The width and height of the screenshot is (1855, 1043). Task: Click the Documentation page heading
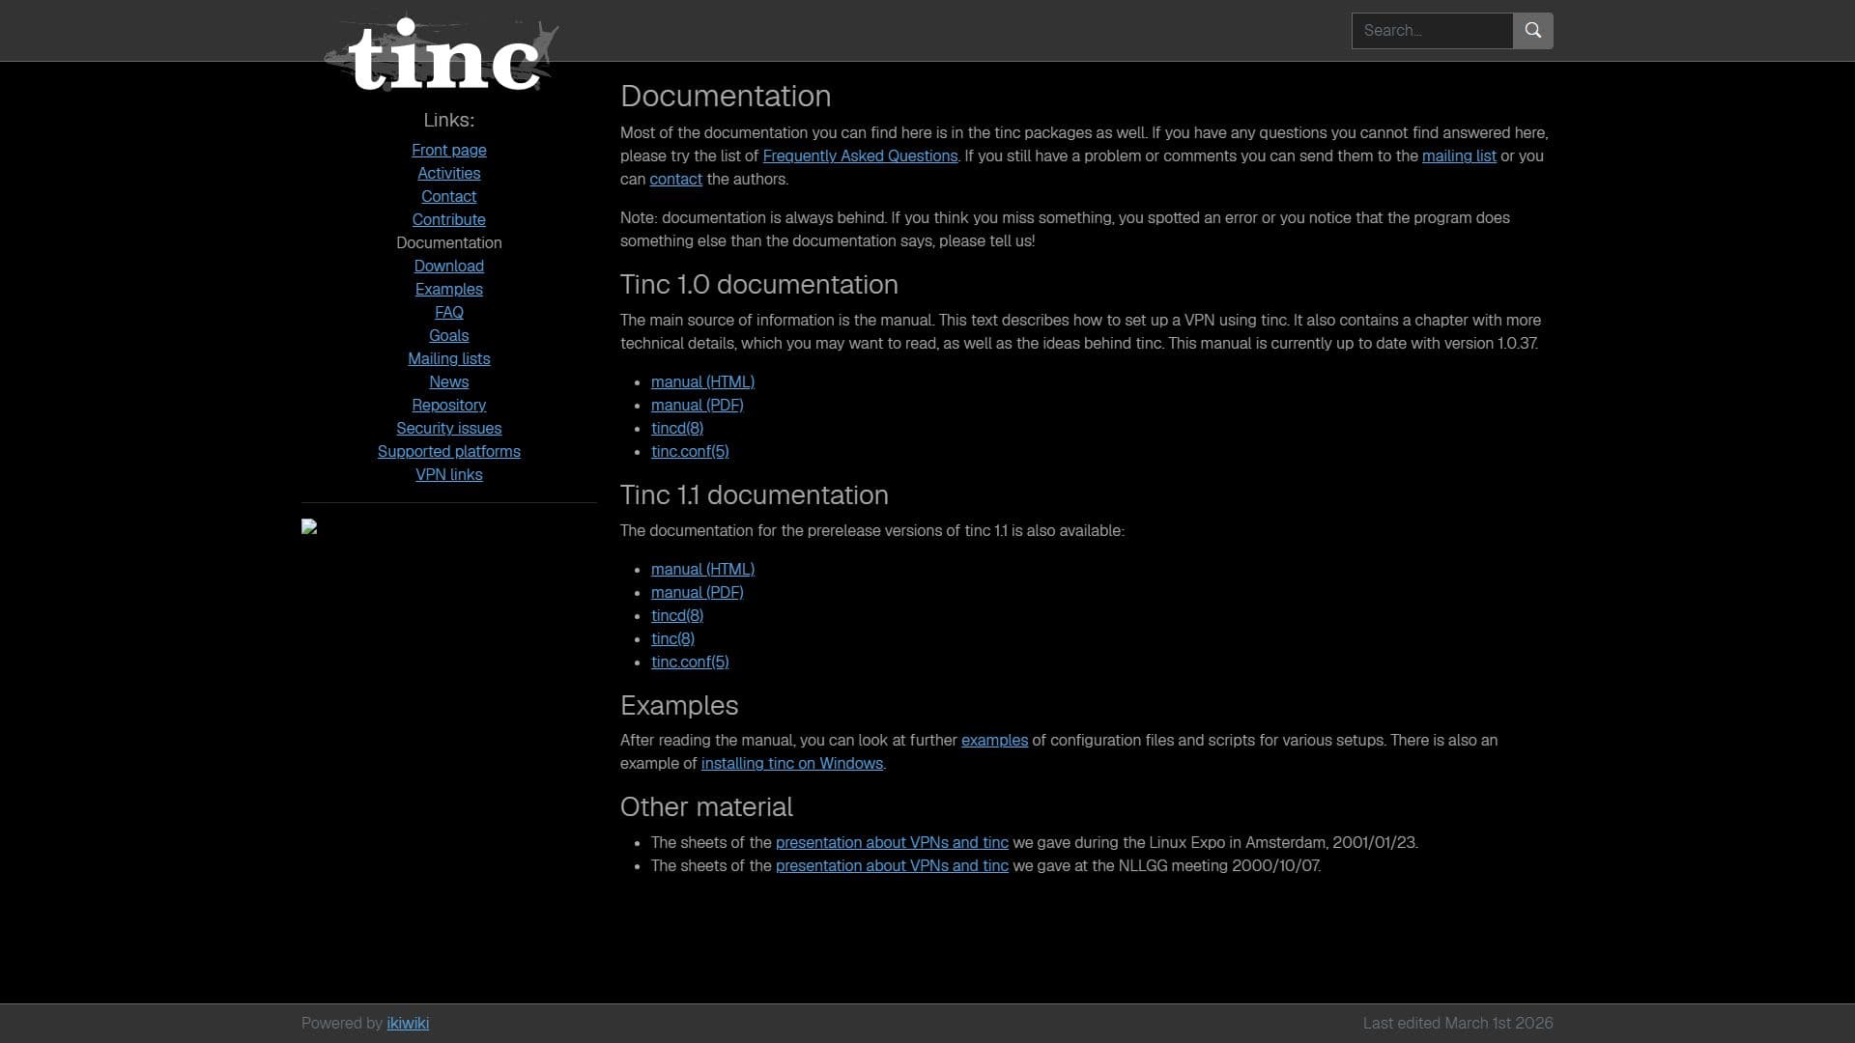coord(726,96)
